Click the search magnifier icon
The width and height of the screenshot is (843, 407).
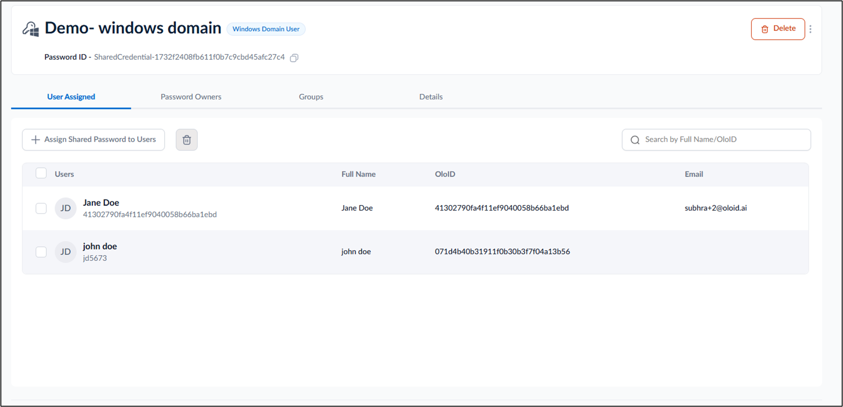pos(635,140)
